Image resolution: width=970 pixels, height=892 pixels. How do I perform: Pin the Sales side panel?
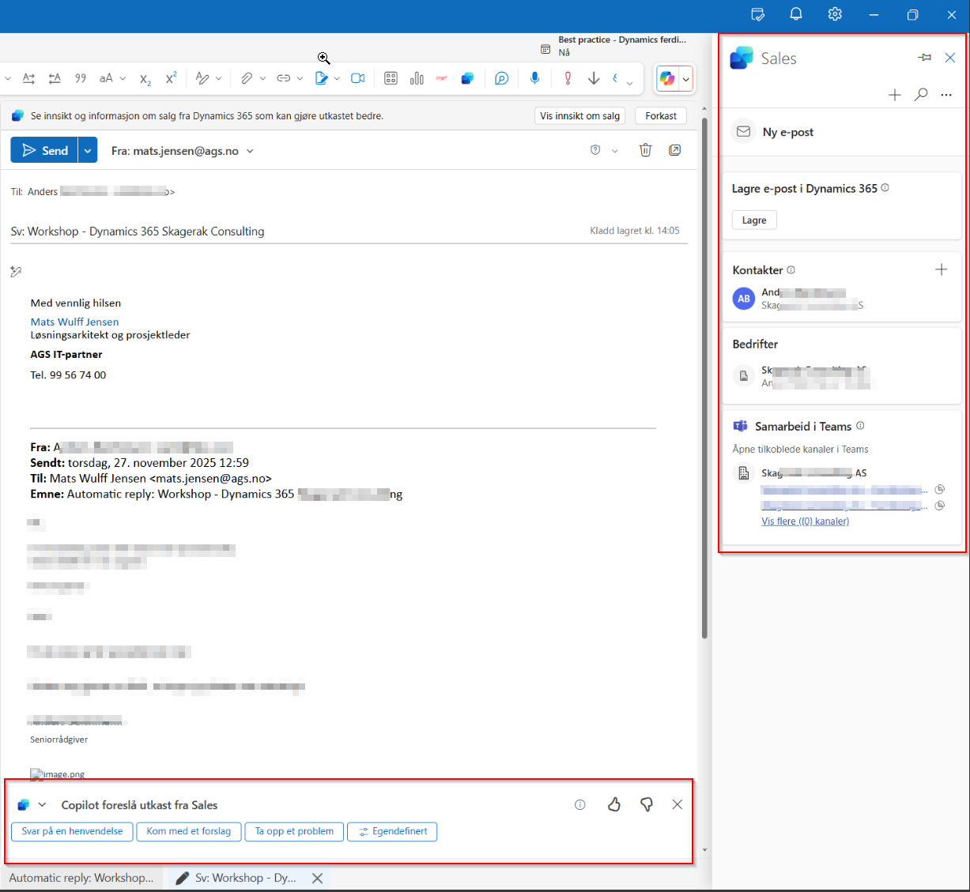(x=924, y=58)
